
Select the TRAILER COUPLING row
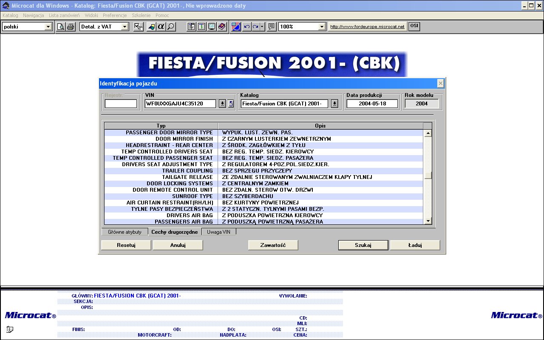pos(264,171)
